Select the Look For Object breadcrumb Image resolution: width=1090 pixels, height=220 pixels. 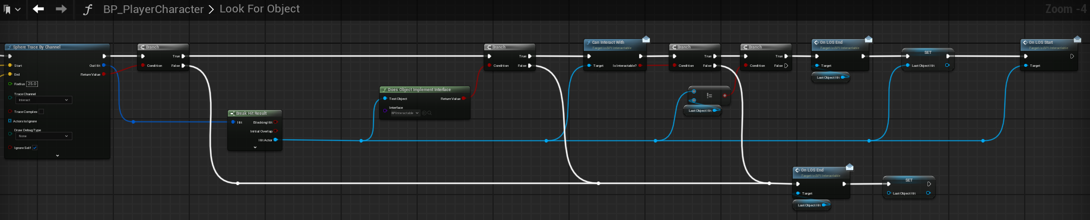click(x=259, y=9)
